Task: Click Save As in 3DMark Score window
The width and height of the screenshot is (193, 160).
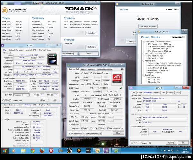Action: (131, 41)
